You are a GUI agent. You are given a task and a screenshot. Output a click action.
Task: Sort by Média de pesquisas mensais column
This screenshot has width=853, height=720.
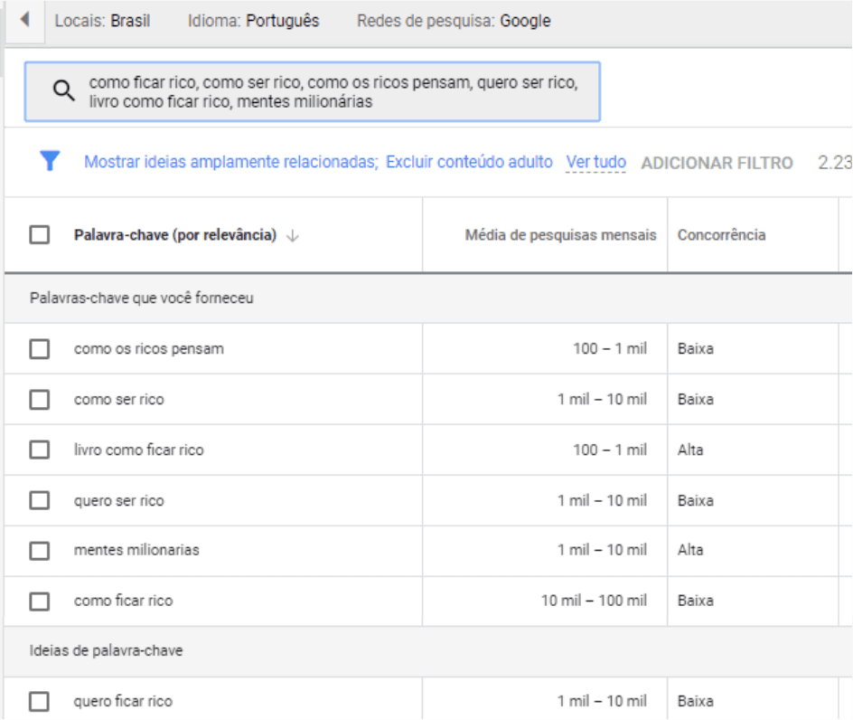click(560, 235)
